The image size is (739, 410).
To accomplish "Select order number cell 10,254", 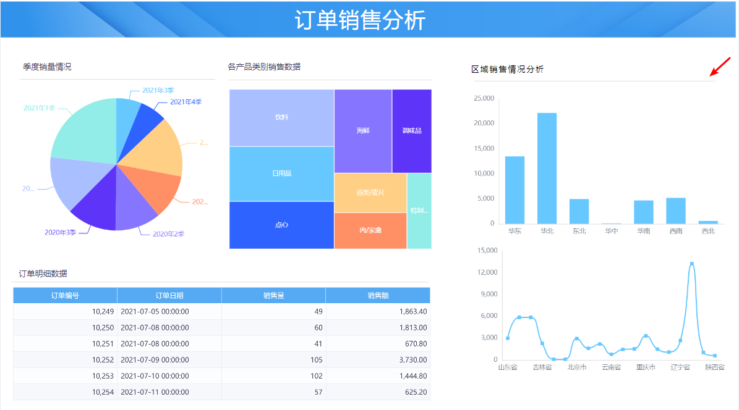I will click(x=65, y=391).
